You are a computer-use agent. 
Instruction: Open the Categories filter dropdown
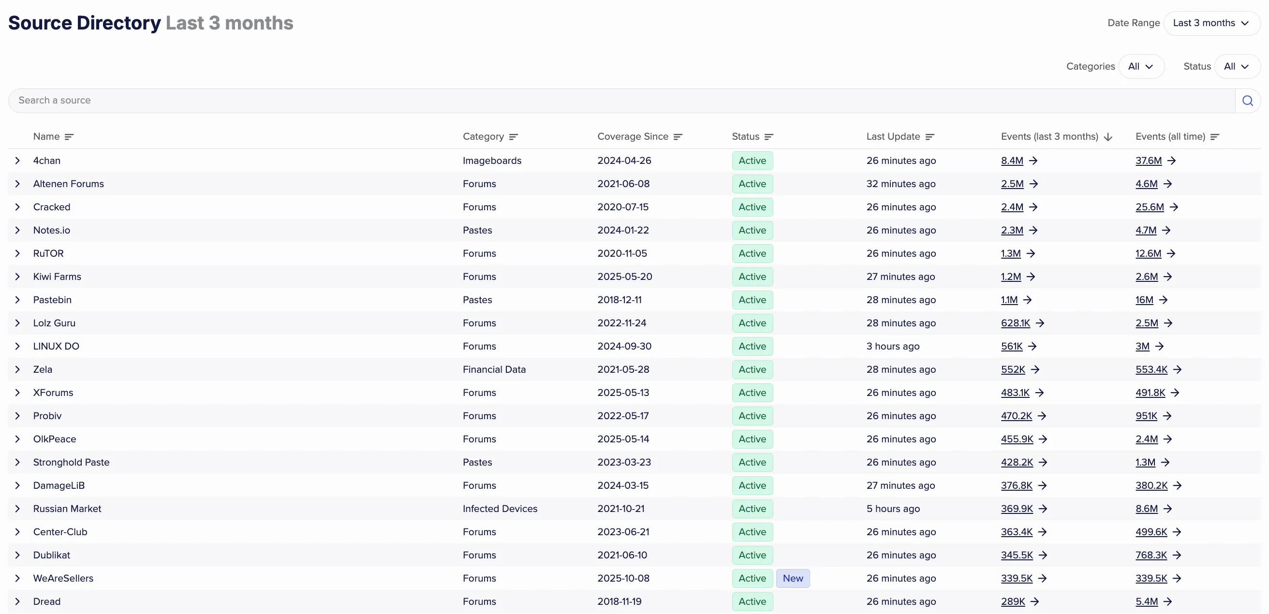click(1141, 66)
